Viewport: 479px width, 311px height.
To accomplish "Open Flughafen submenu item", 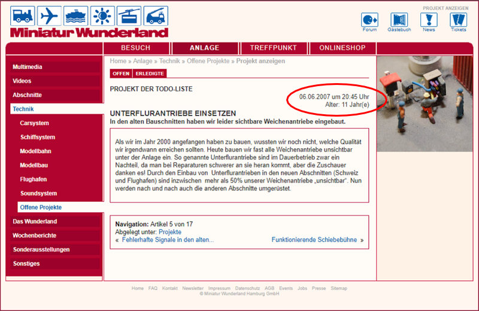I will pyautogui.click(x=34, y=179).
